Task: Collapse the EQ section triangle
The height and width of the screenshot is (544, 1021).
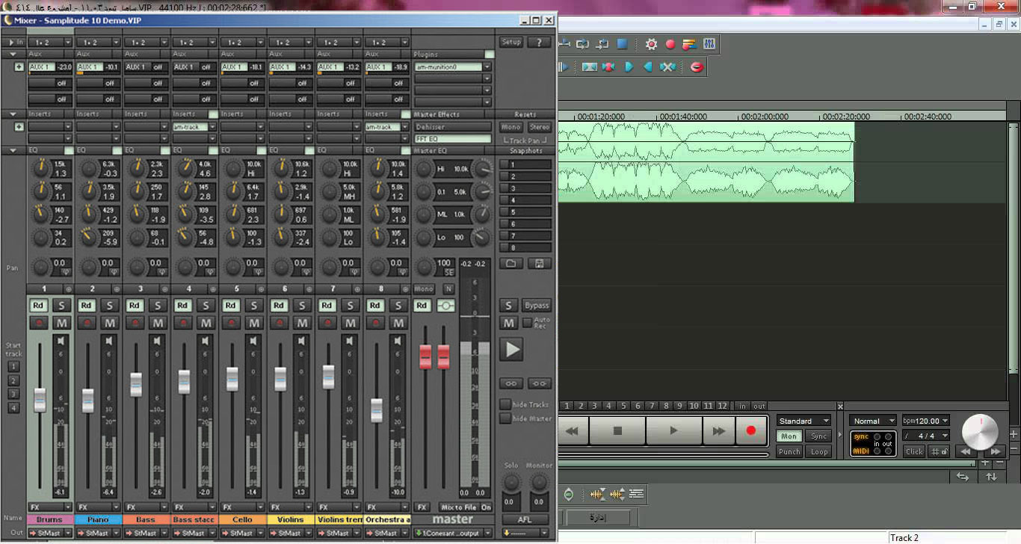Action: coord(13,151)
